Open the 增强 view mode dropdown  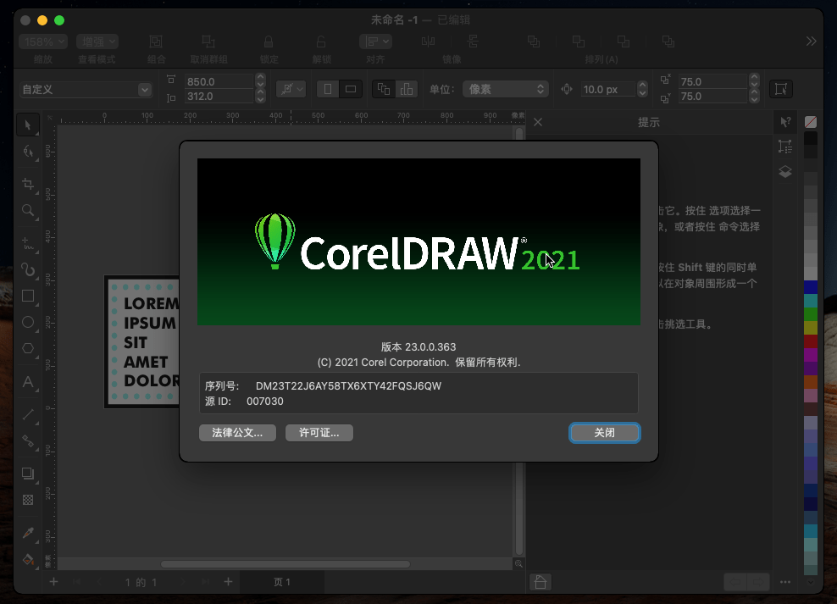coord(97,42)
